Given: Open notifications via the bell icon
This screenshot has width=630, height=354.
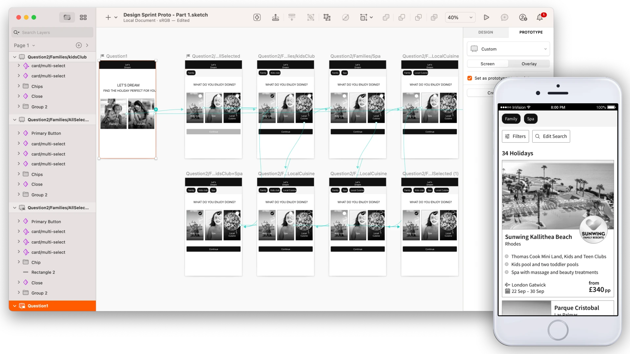Looking at the screenshot, I should 540,17.
